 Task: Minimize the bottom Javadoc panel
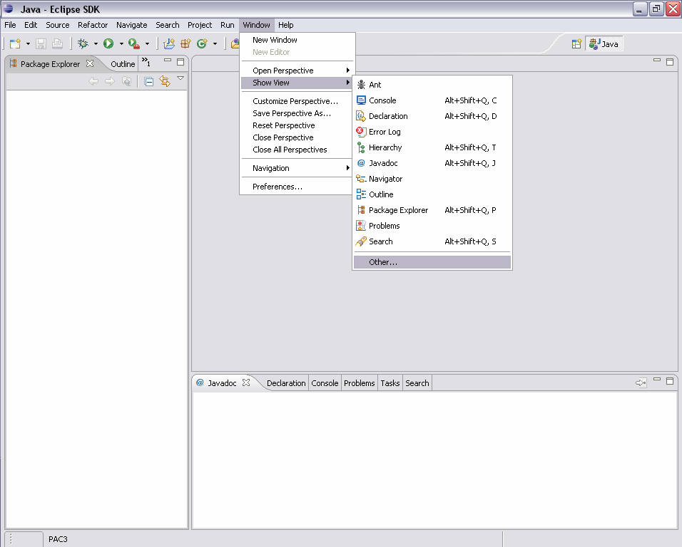point(657,380)
